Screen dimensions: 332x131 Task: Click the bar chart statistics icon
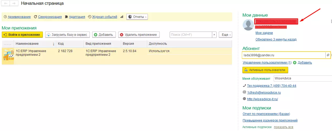[122, 17]
